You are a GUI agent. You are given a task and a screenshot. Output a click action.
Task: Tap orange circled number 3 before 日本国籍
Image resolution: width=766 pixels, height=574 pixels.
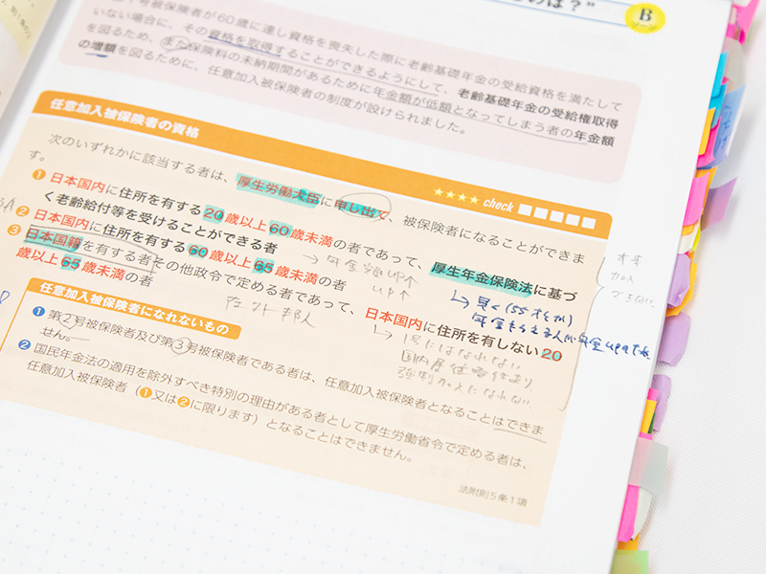coord(14,230)
